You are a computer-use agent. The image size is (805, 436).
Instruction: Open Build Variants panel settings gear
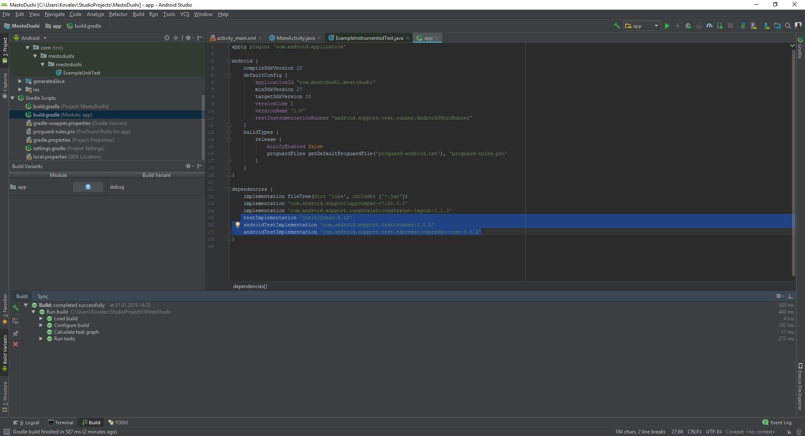(x=189, y=166)
